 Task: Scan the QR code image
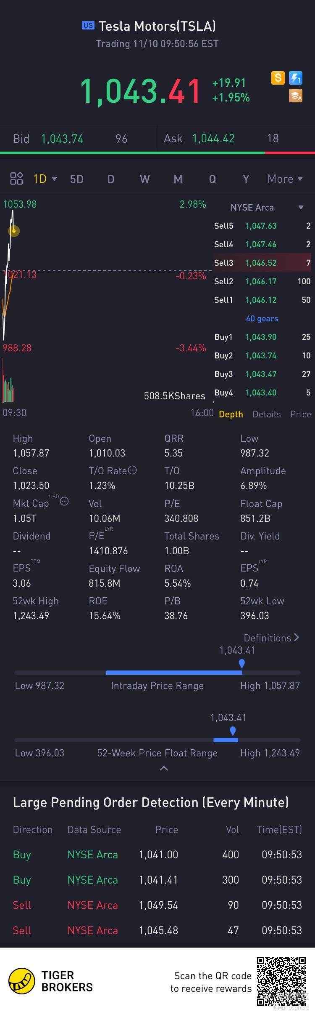tap(281, 981)
